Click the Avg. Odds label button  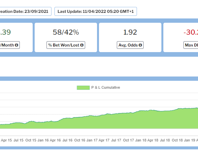(x=130, y=45)
